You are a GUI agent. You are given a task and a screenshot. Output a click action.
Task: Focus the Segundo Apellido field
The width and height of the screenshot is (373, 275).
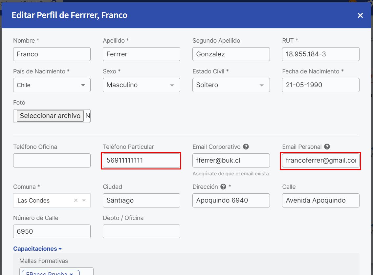(x=231, y=54)
